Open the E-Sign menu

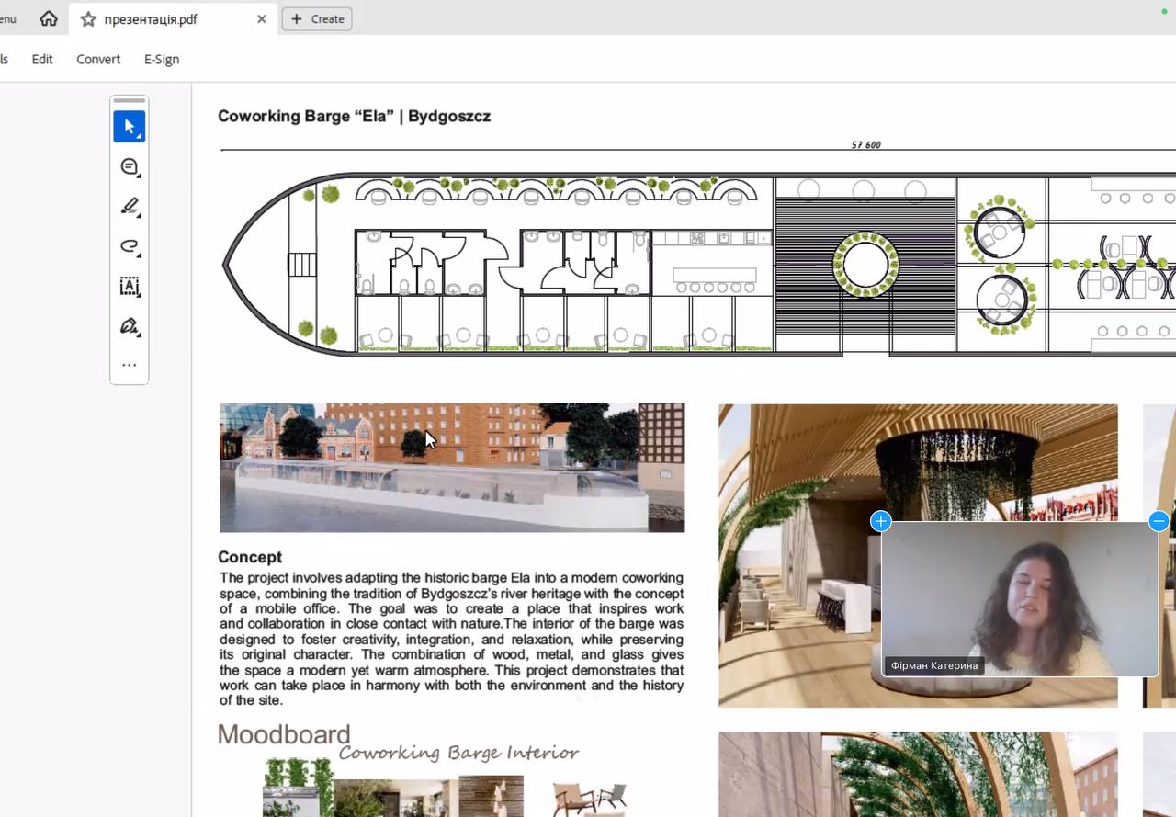click(162, 59)
